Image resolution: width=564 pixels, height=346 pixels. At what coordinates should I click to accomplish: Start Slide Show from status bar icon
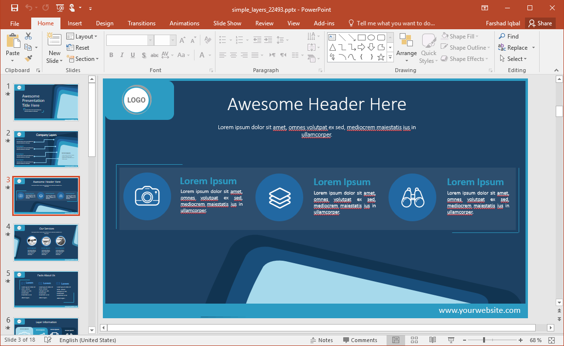(451, 340)
